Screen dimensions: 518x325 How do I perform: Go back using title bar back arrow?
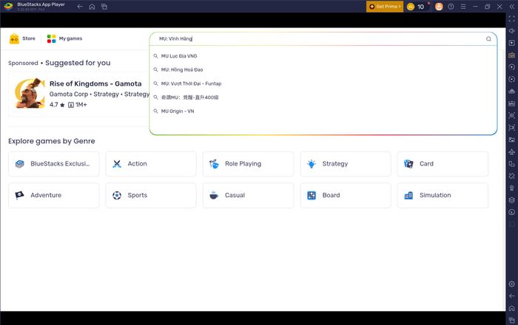(x=80, y=7)
